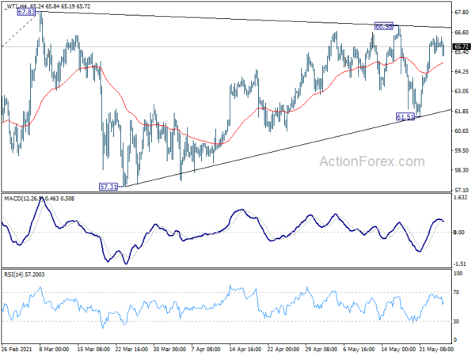The width and height of the screenshot is (475, 356).
Task: Click the MACD -1.51 scale value
Action: [460, 264]
